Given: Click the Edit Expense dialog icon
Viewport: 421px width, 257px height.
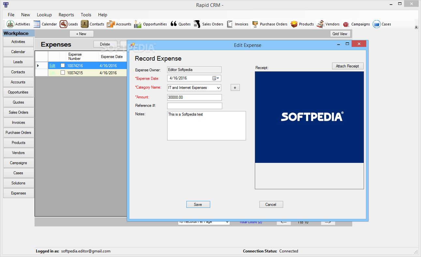Looking at the screenshot, I should [x=133, y=45].
